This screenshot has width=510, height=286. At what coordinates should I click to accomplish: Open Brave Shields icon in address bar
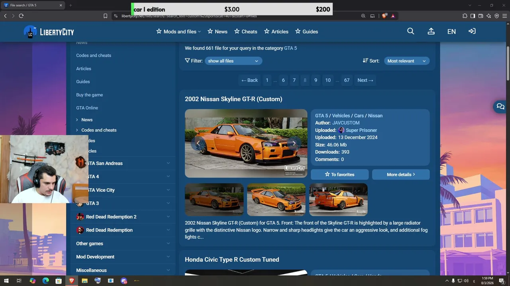tap(384, 16)
